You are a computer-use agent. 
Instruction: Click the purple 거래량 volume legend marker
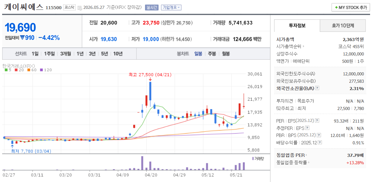(x=253, y=158)
